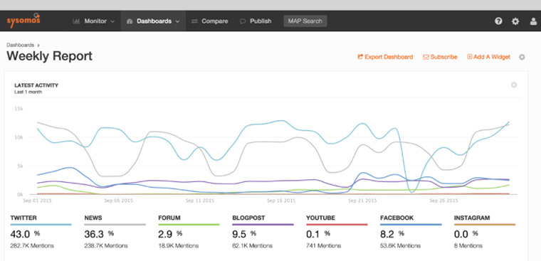The width and height of the screenshot is (541, 261).
Task: Click the Sysomos logo
Action: click(23, 20)
